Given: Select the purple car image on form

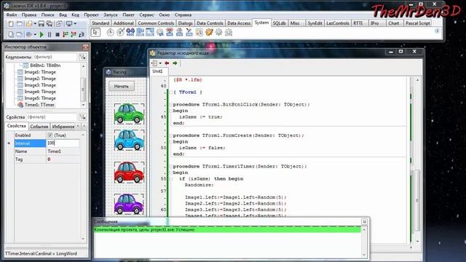Looking at the screenshot, I should 129,204.
